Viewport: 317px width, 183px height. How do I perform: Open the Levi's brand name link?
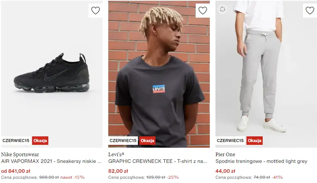[x=116, y=154]
